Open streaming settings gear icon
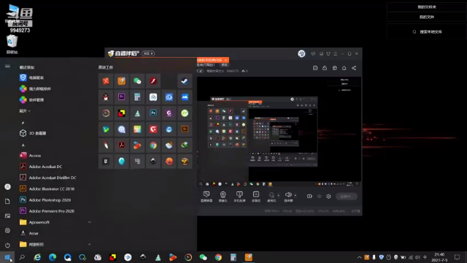The height and width of the screenshot is (263, 467). (328, 197)
